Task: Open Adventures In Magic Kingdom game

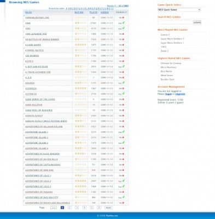Action: [42, 154]
